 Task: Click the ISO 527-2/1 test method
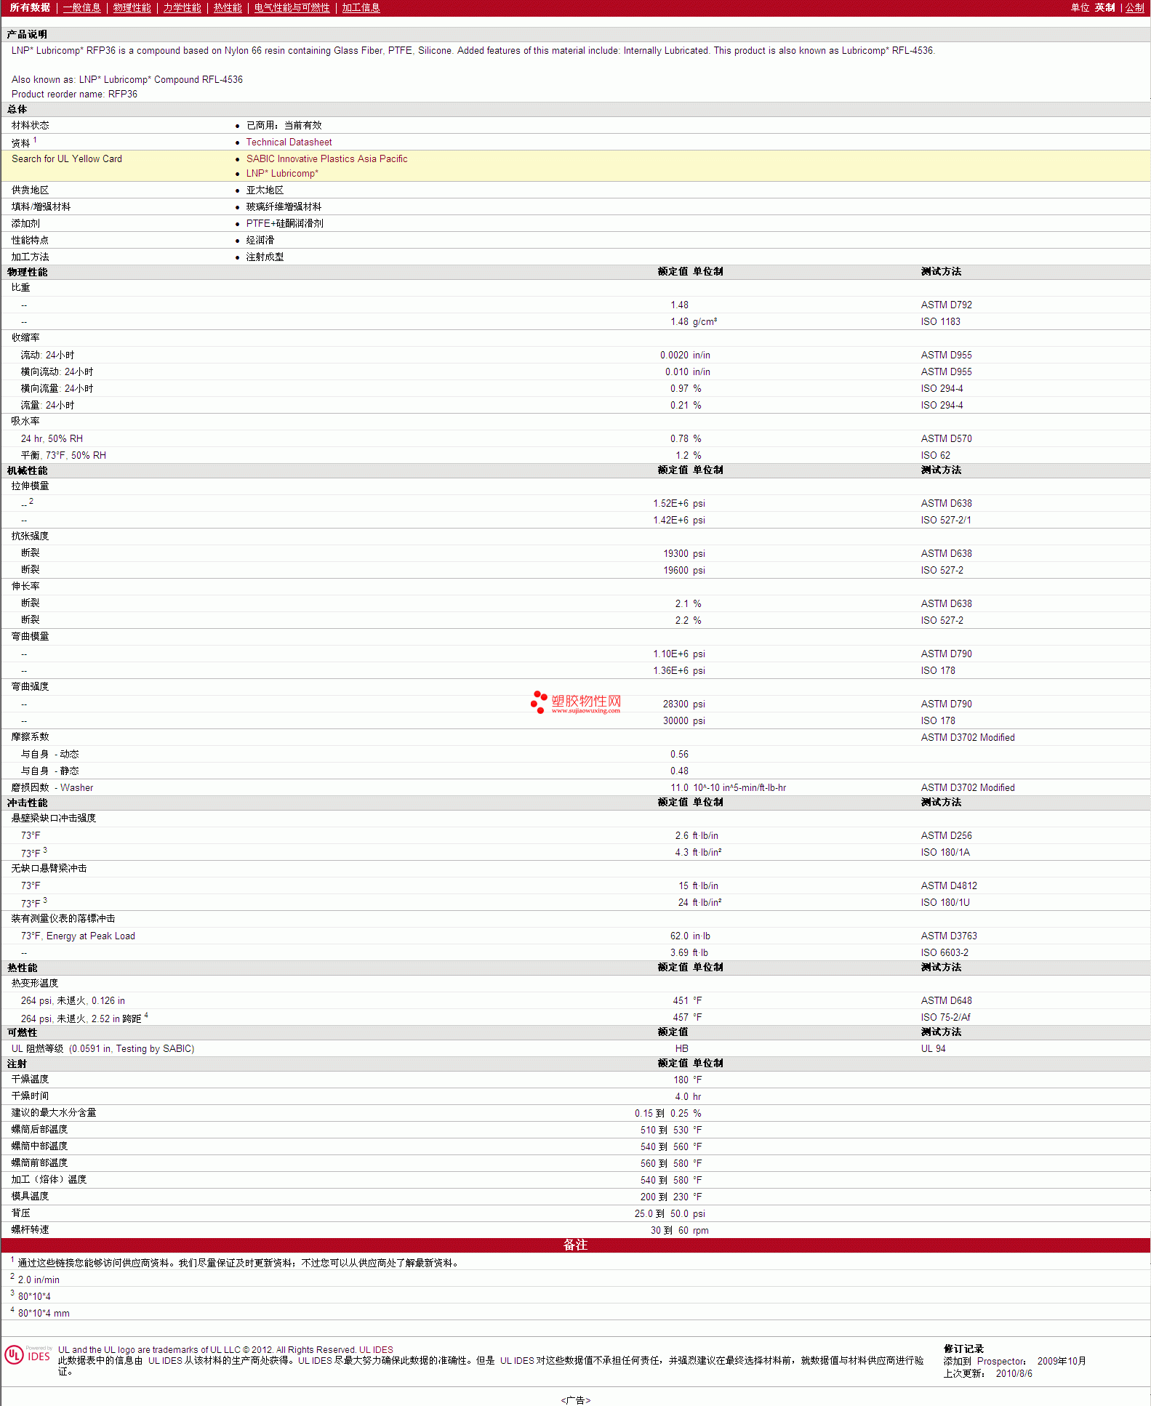click(x=945, y=521)
